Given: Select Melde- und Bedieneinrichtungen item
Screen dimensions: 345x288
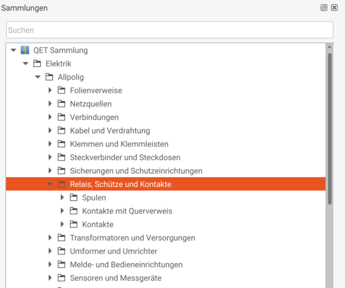Looking at the screenshot, I should [126, 265].
